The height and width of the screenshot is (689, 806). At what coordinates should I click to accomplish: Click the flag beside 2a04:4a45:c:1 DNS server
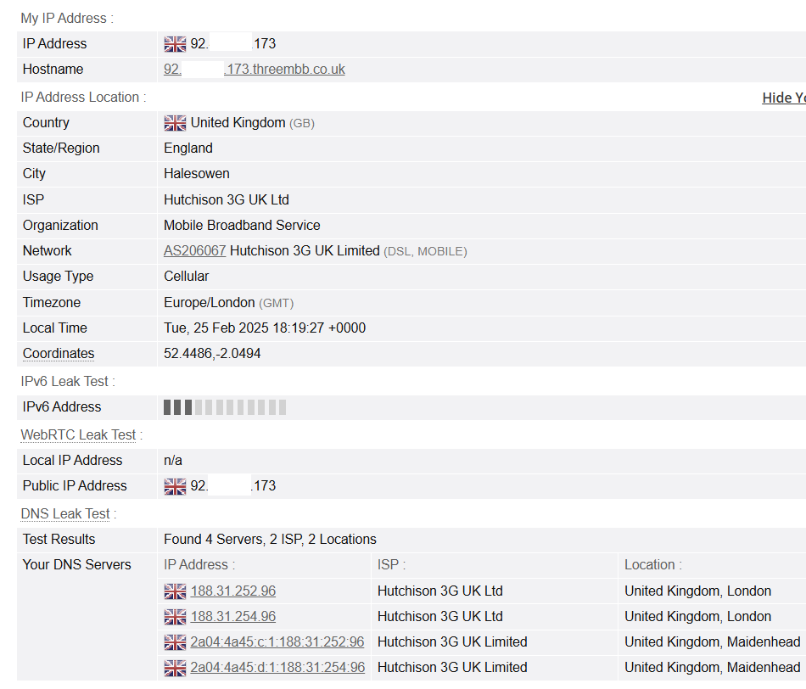click(x=175, y=642)
